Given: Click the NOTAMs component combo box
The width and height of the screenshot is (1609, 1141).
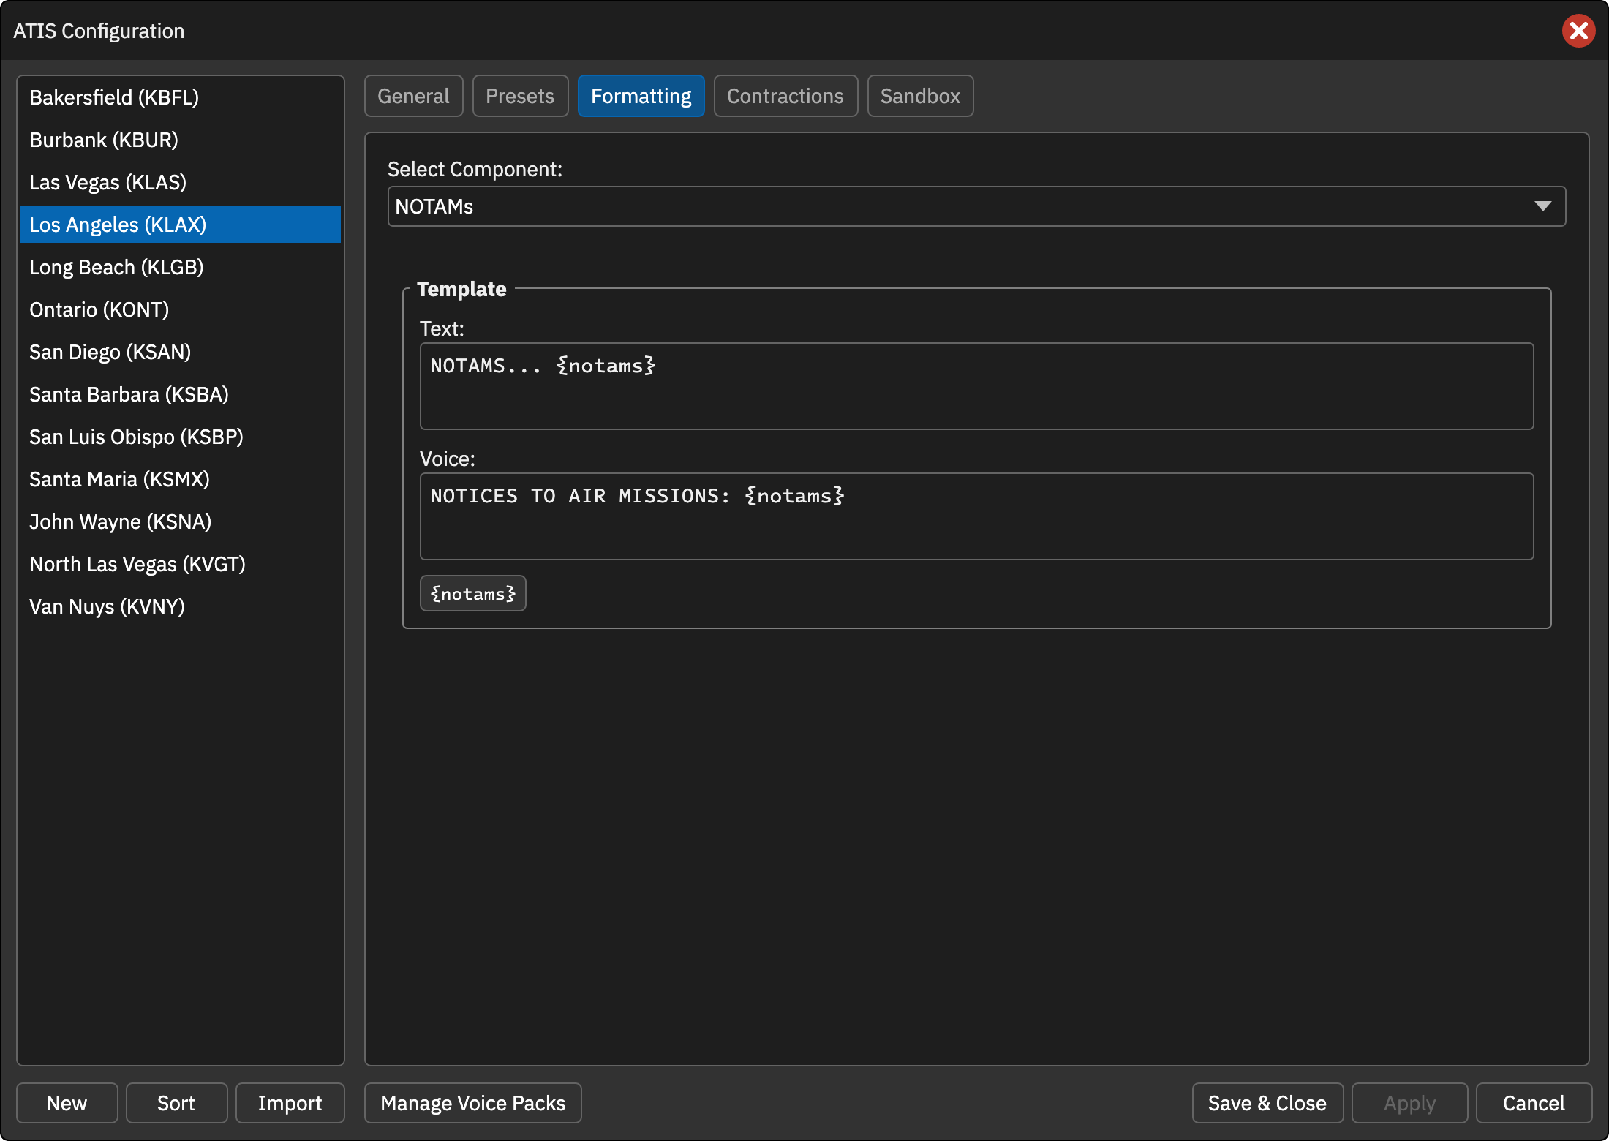Looking at the screenshot, I should click(976, 206).
